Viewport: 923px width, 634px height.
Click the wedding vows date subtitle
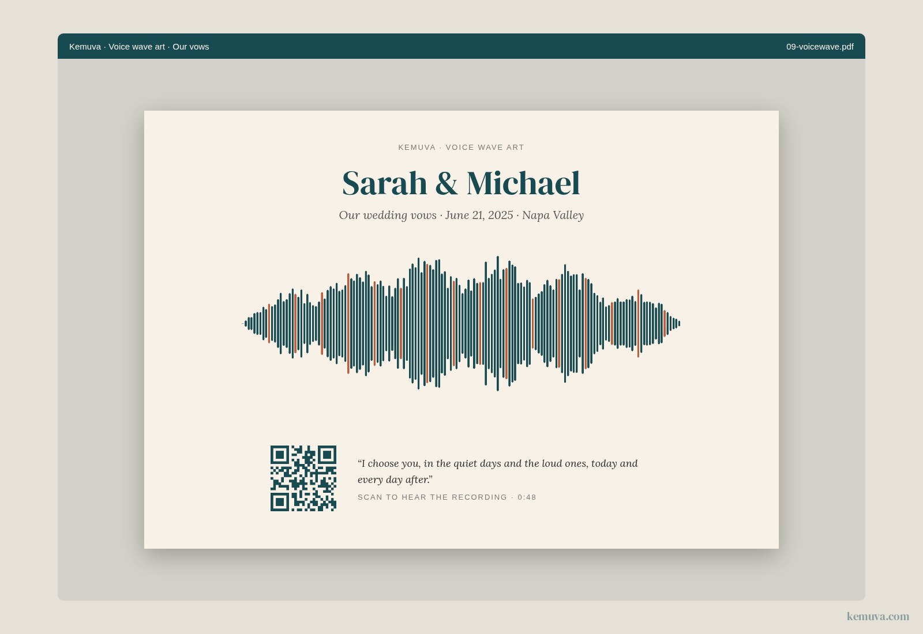tap(461, 215)
